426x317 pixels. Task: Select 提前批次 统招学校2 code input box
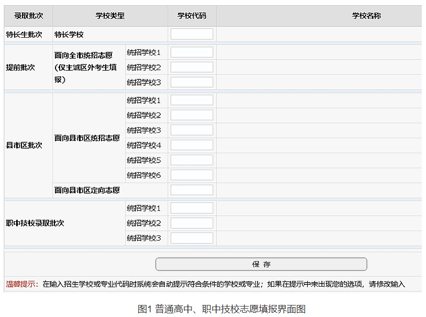pos(192,67)
